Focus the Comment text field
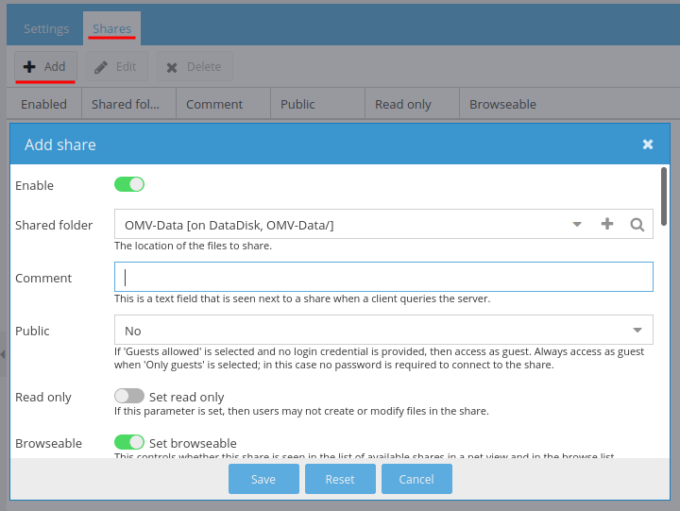 pos(383,277)
